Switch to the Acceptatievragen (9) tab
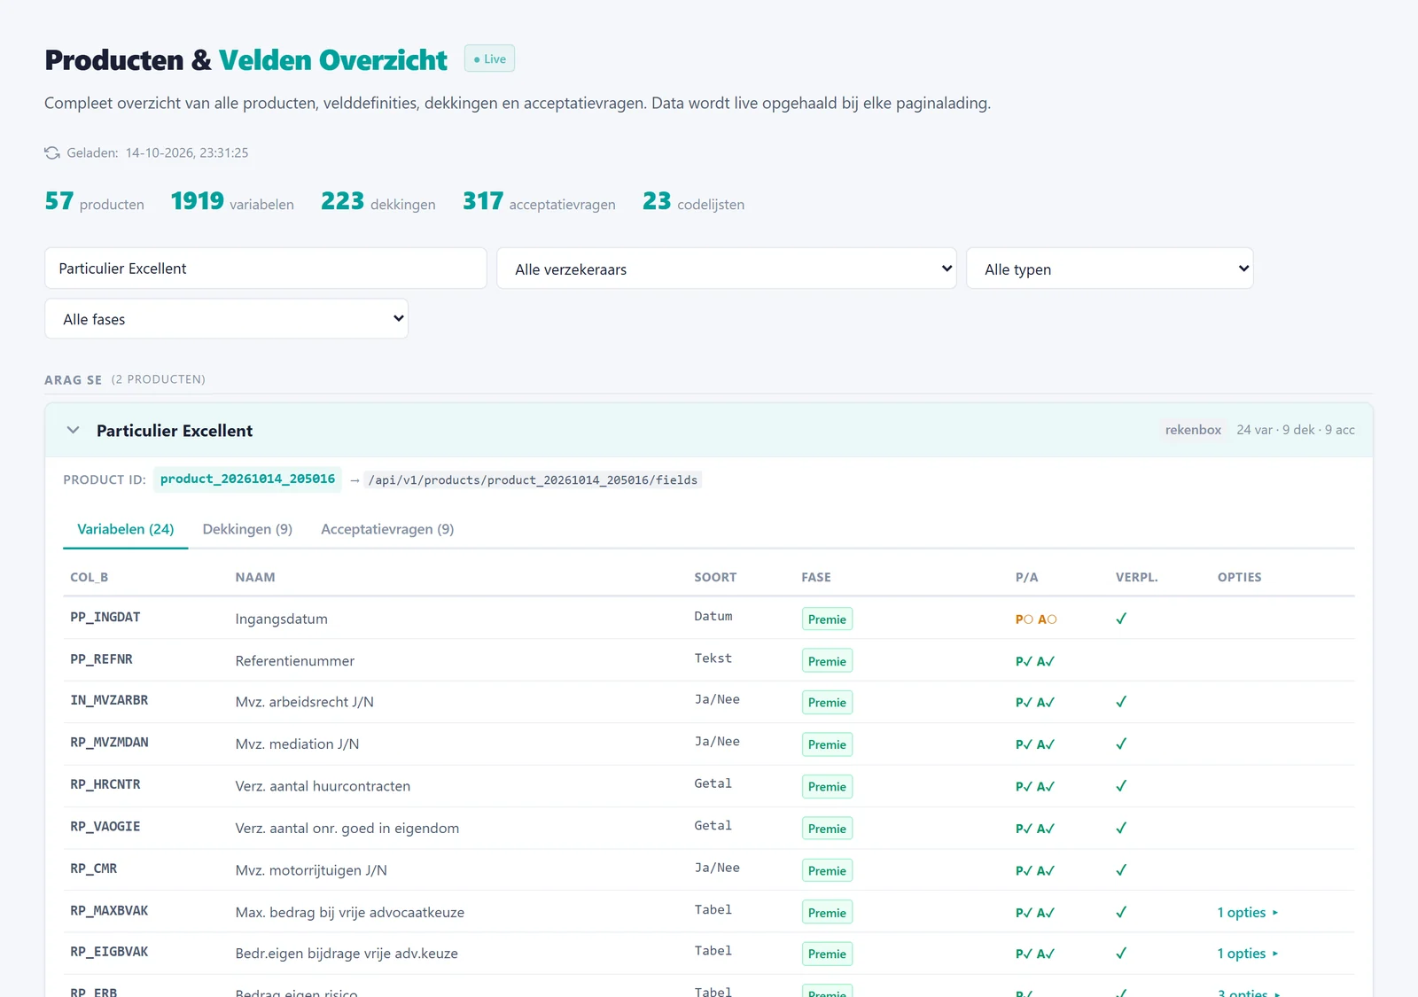This screenshot has width=1418, height=997. pyautogui.click(x=387, y=529)
